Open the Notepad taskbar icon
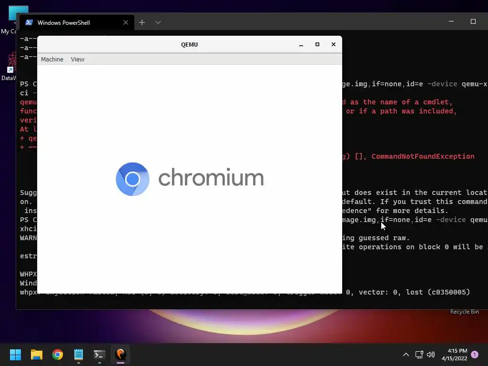 click(x=79, y=355)
